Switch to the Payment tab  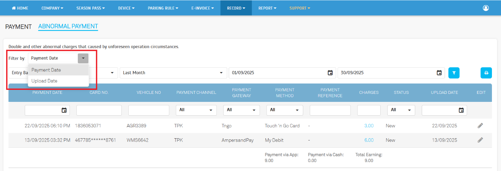(x=19, y=27)
